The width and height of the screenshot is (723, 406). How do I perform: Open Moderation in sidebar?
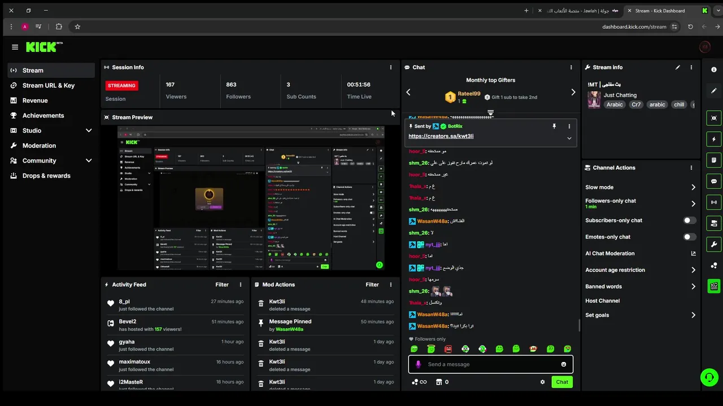(51, 145)
